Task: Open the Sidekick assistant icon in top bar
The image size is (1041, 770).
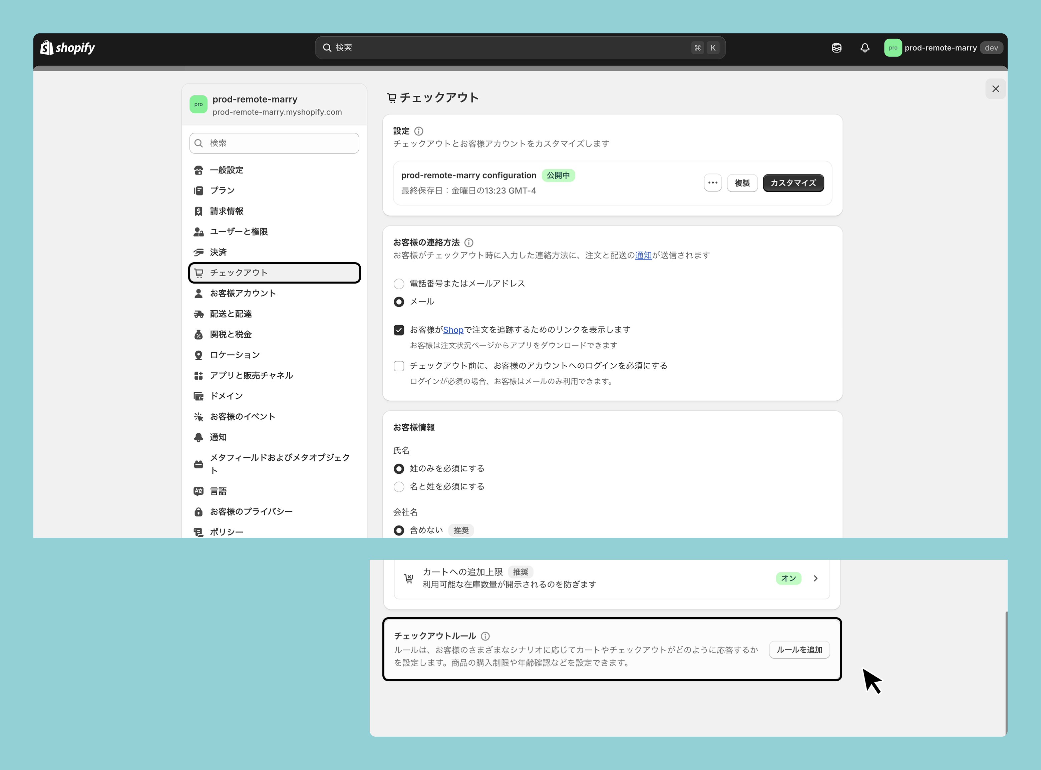Action: pos(836,48)
